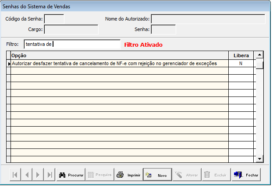Focus the Senha password field
273x186 pixels.
[x=163, y=30]
